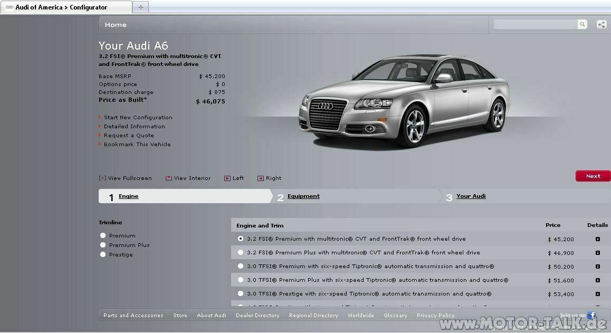Screen dimensions: 611x333
Task: Open details icon for $46,900 trim
Action: 597,253
